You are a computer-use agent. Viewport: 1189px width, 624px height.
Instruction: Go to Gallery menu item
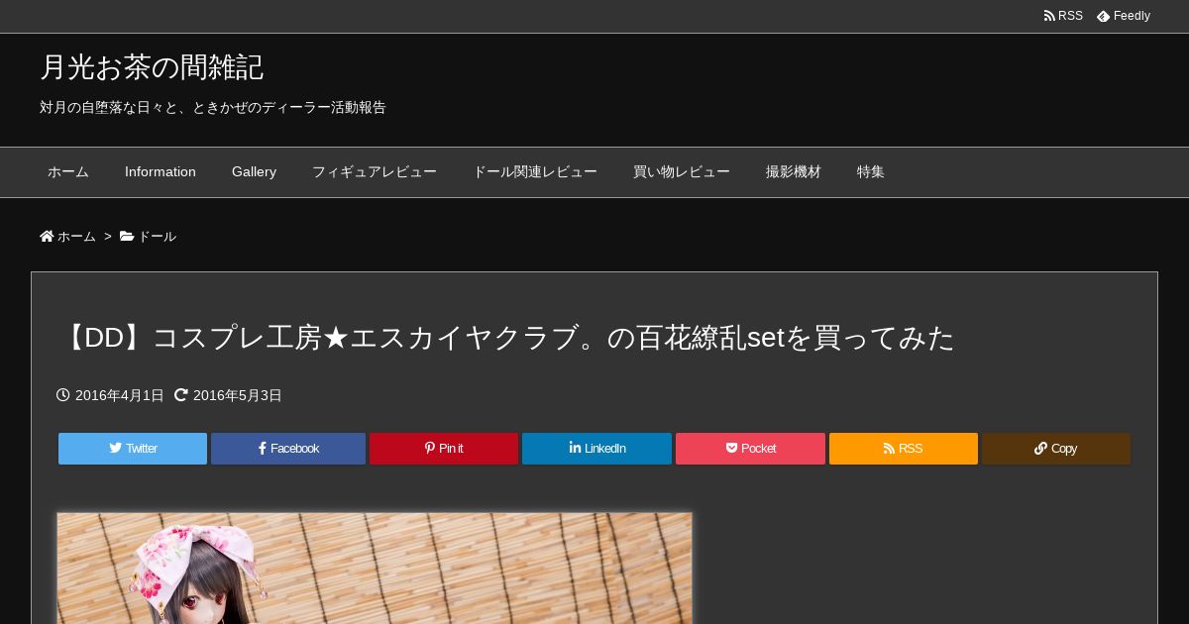(254, 172)
